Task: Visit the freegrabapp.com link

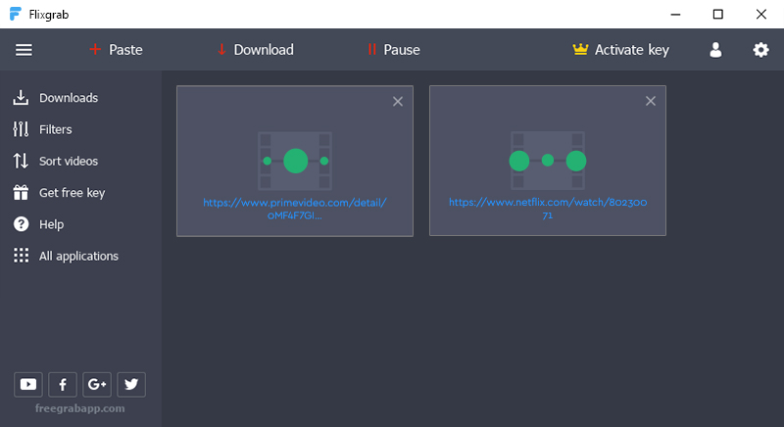Action: [80, 408]
